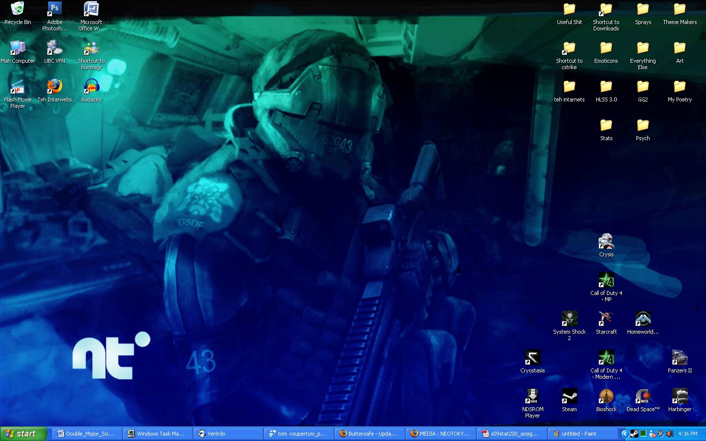
Task: Select the Flash Movie Player icon
Action: [18, 94]
